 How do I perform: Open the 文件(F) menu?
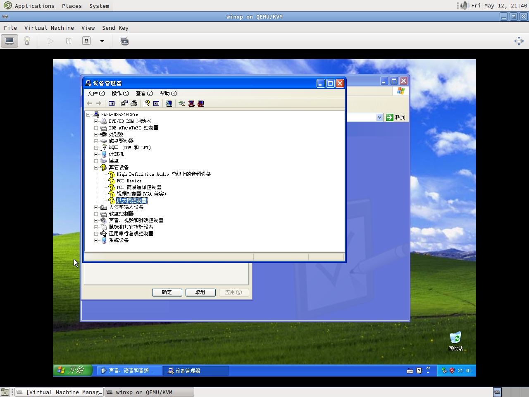coord(96,93)
